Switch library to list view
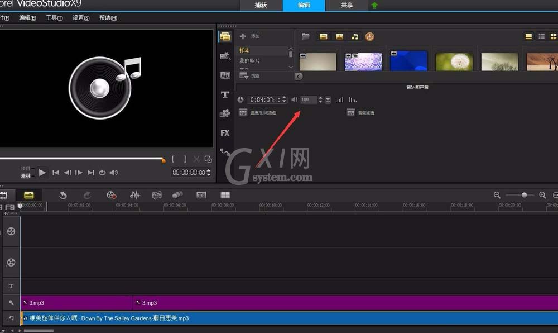 [x=541, y=36]
